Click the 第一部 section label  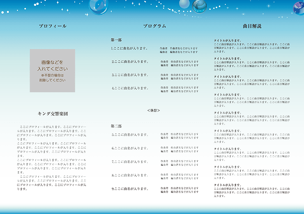click(x=116, y=40)
